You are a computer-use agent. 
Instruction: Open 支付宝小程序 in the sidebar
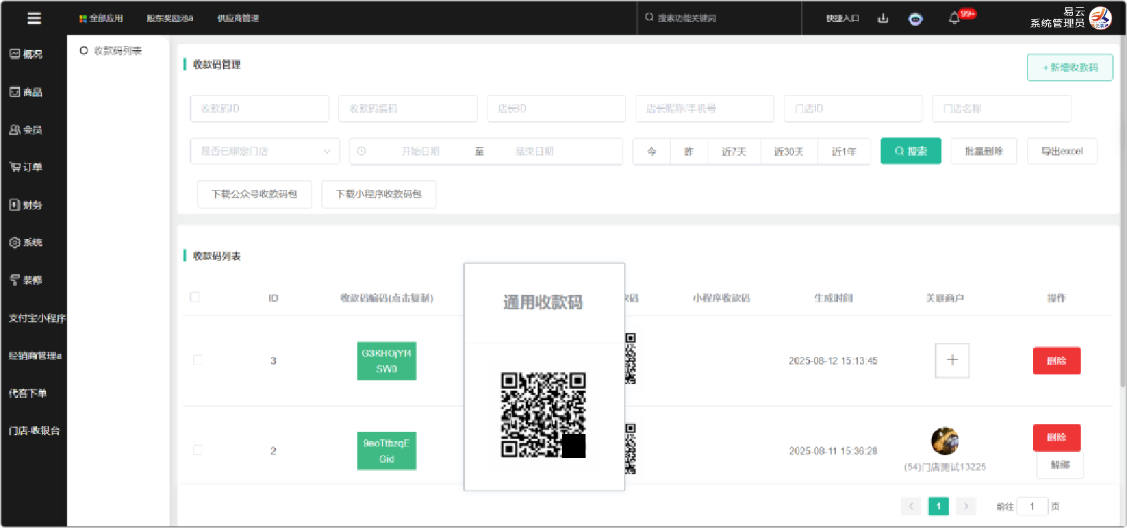click(x=37, y=318)
